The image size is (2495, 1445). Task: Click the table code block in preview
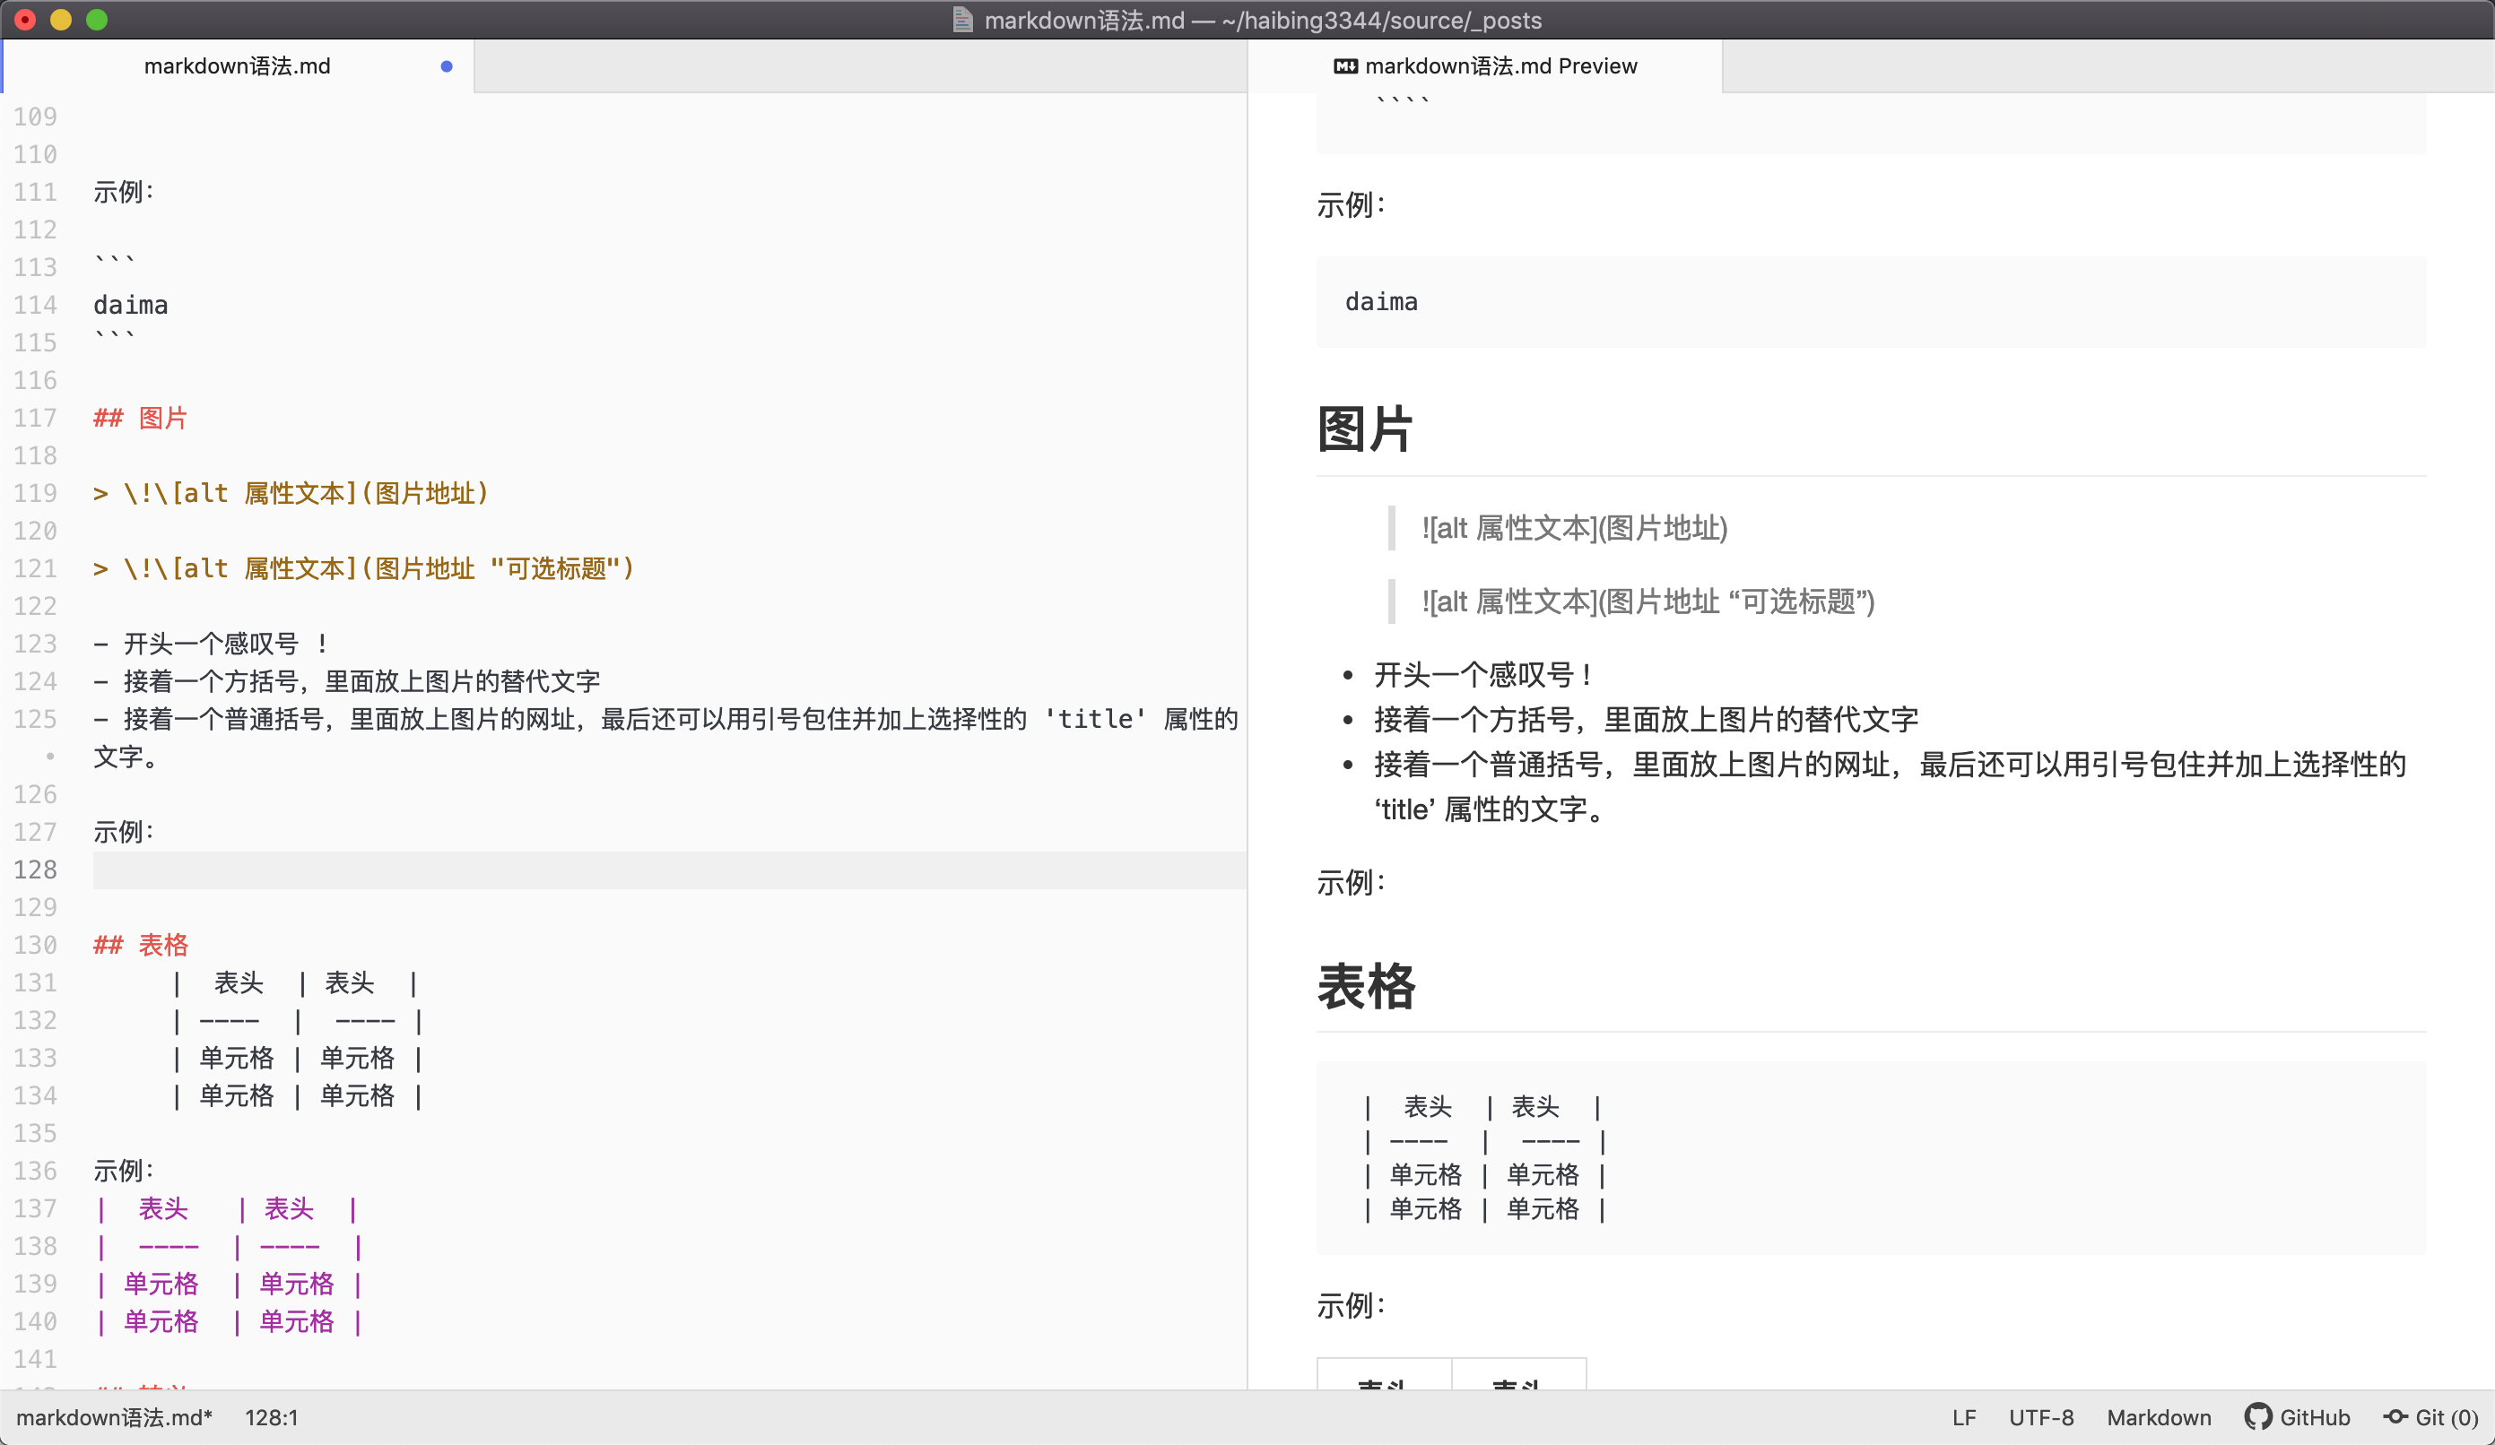coord(1871,1158)
